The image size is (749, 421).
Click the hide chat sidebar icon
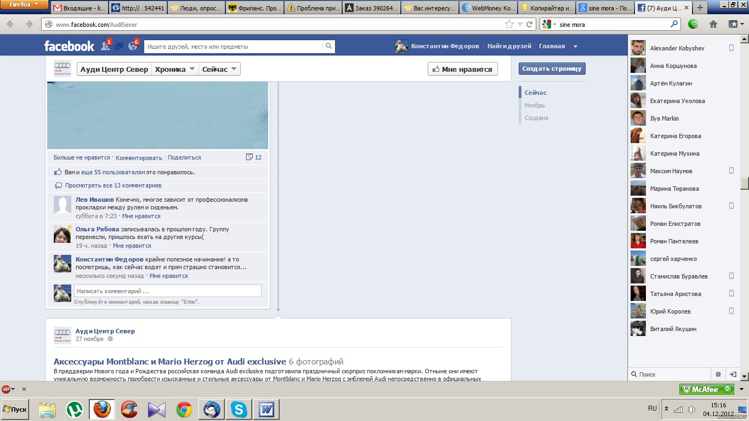coord(733,374)
